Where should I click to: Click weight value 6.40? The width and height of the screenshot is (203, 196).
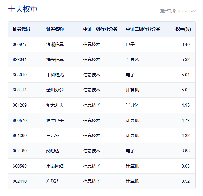(x=185, y=45)
